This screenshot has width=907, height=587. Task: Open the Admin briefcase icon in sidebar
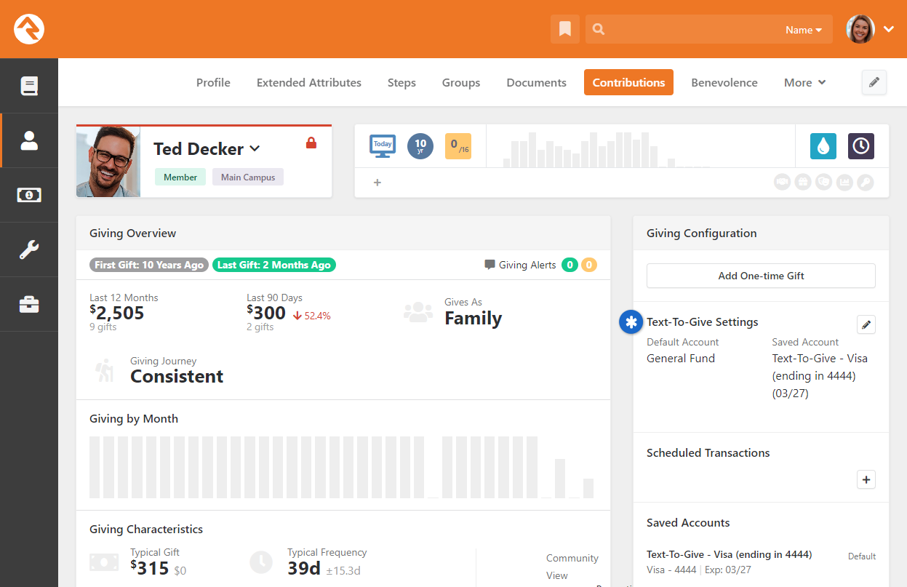click(x=29, y=304)
